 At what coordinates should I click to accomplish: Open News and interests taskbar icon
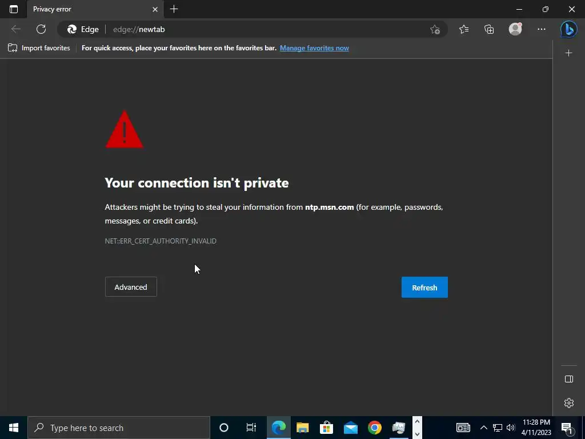pyautogui.click(x=463, y=428)
